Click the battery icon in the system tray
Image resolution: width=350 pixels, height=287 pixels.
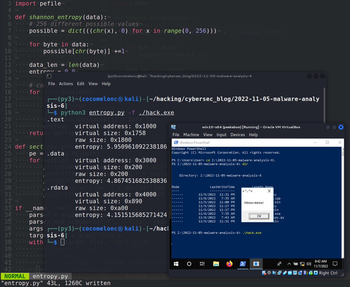click(296, 264)
